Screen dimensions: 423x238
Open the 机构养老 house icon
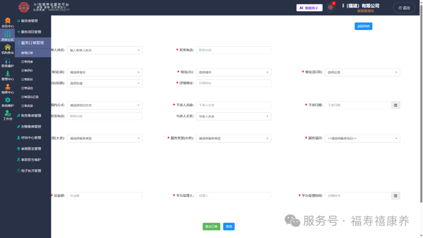coord(7,49)
